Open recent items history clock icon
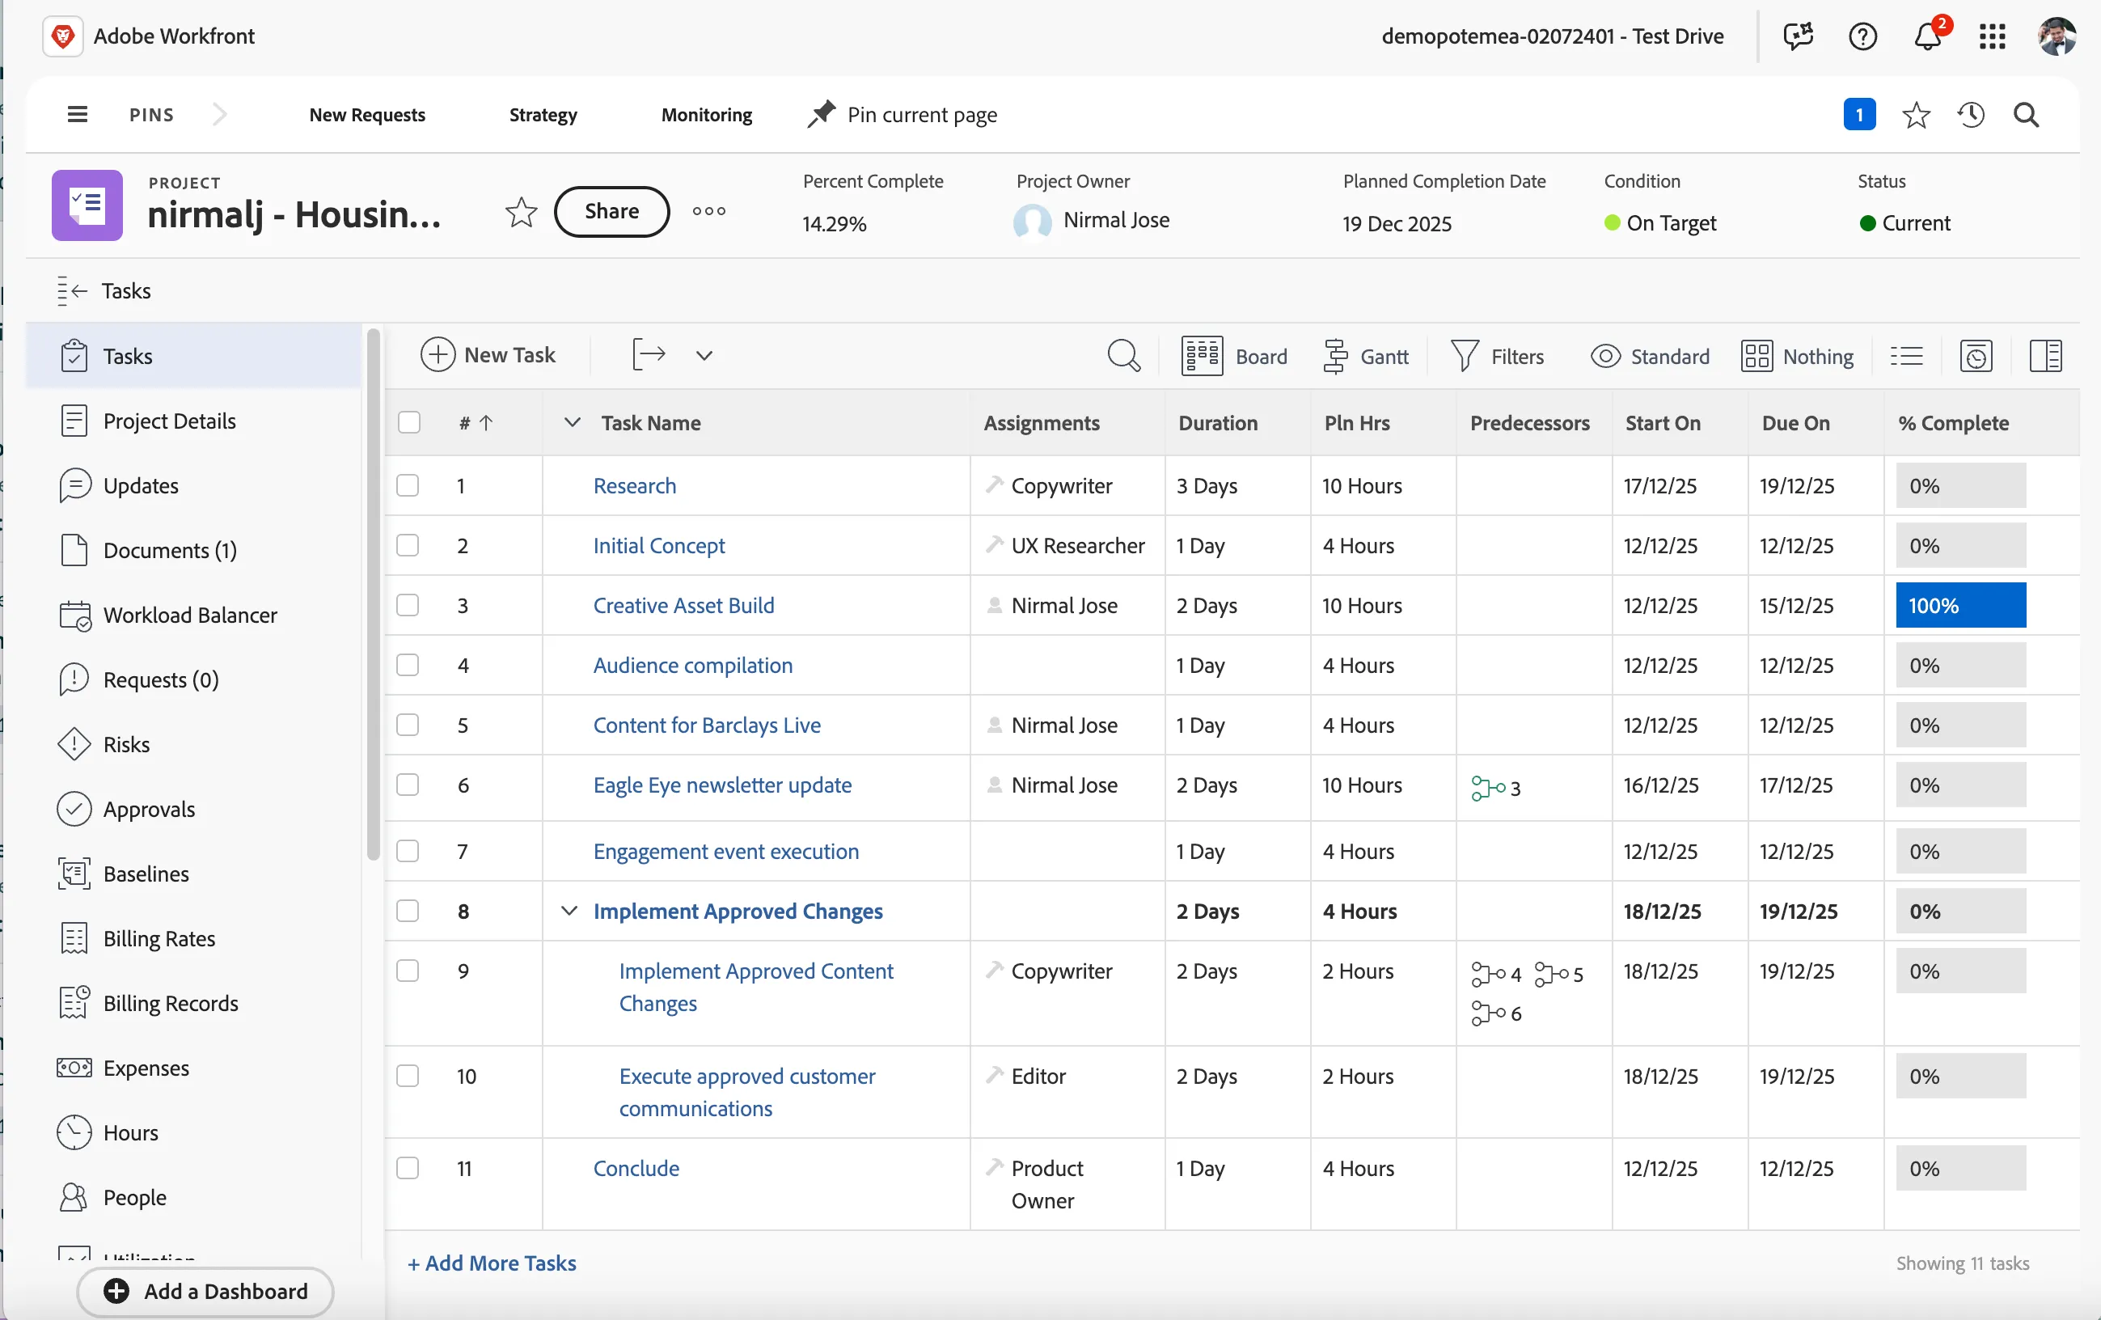The image size is (2101, 1320). (x=1971, y=115)
